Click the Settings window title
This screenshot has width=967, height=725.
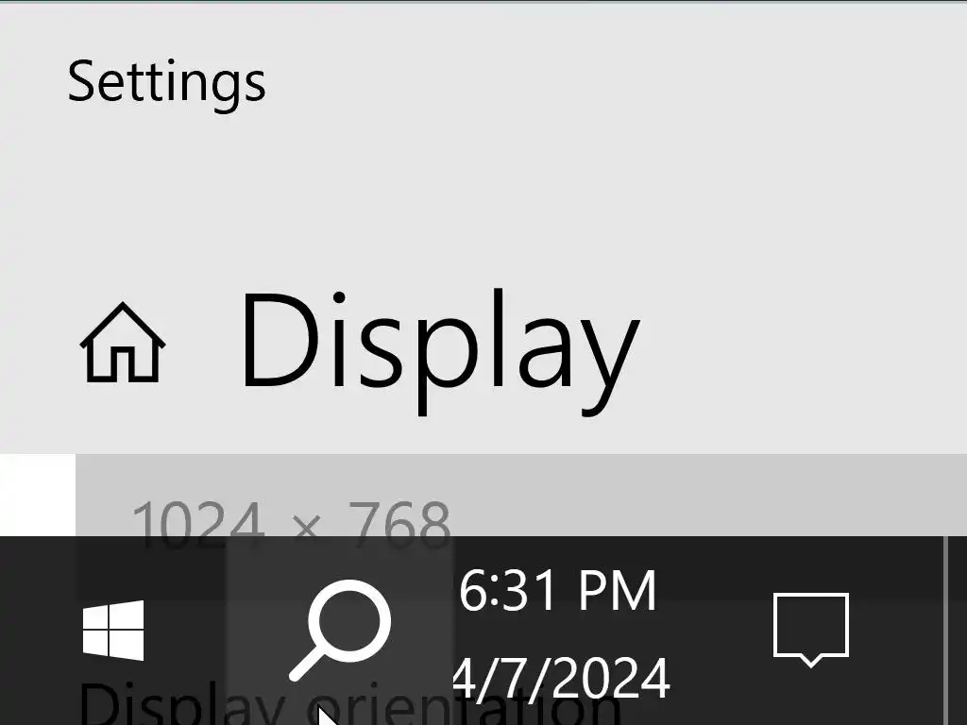coord(166,83)
